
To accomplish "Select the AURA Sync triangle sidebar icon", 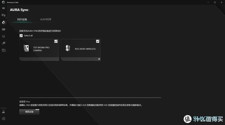I will [x=3, y=22].
